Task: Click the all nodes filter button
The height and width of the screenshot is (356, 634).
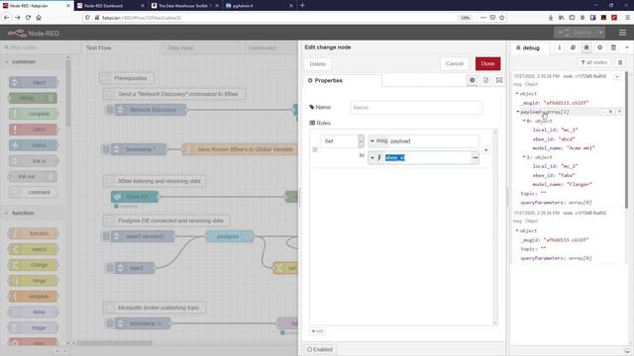Action: [594, 62]
